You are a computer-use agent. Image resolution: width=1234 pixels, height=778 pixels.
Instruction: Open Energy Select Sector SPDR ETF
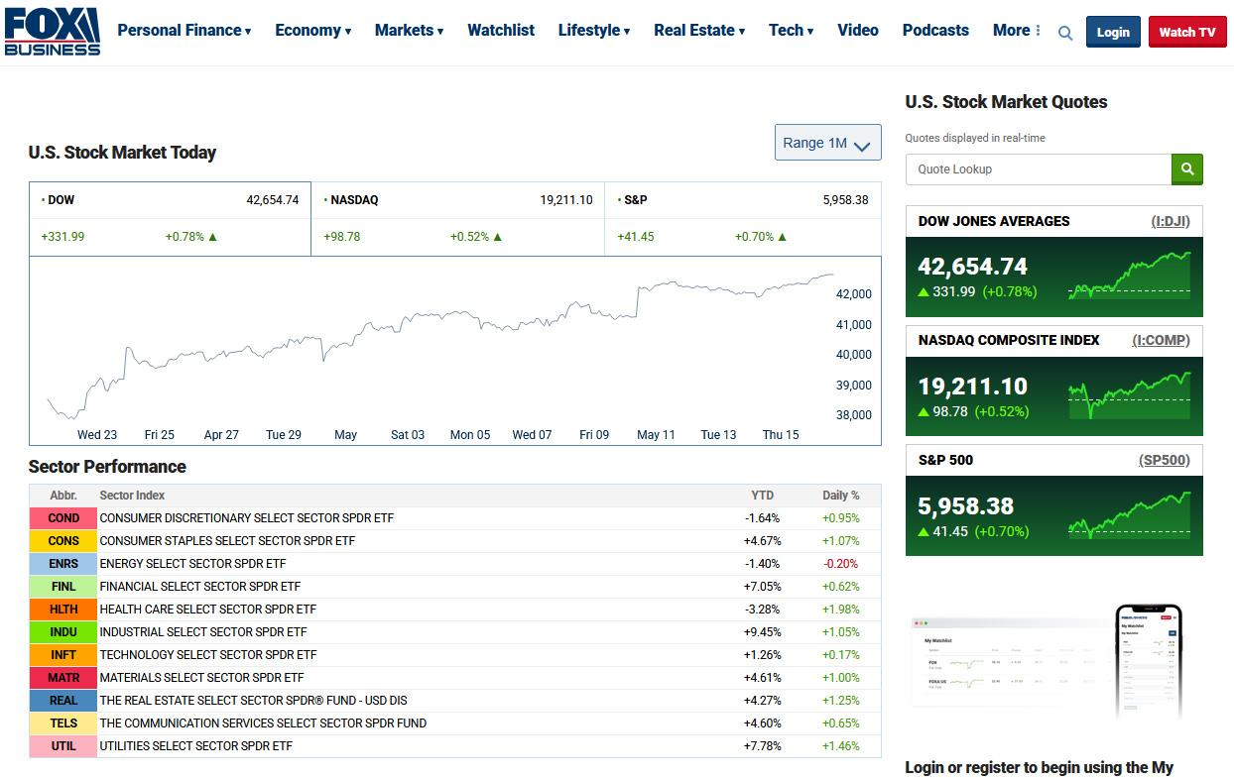[x=192, y=564]
